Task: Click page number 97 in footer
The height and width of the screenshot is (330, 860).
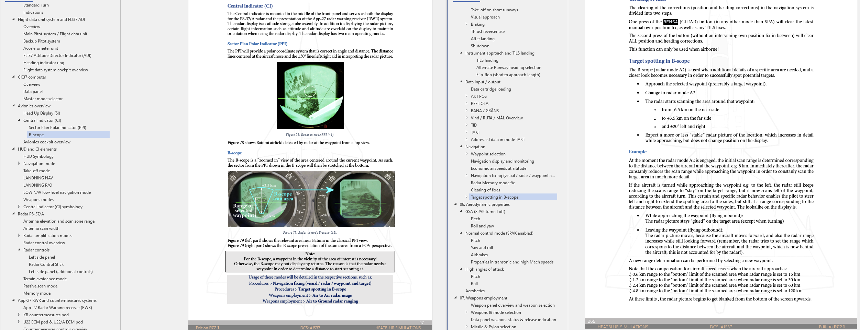Action: 421,323
